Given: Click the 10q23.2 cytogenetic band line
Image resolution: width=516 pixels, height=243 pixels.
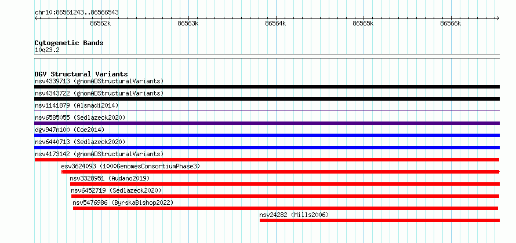Looking at the screenshot, I should [x=267, y=56].
